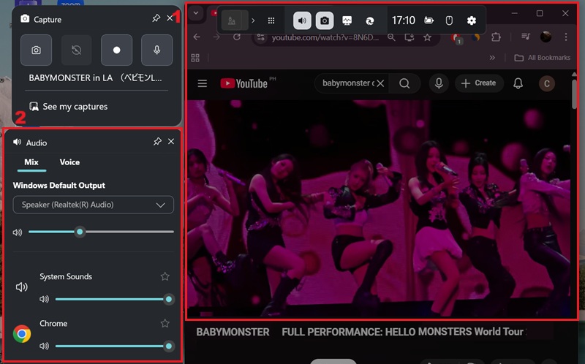
Task: Open Chrome zoom magnifier icon
Action: 391,37
